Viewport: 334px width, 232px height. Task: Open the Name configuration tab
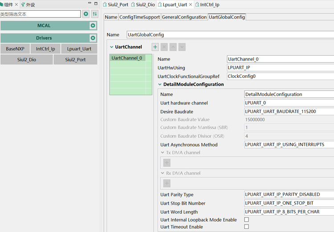click(x=111, y=17)
